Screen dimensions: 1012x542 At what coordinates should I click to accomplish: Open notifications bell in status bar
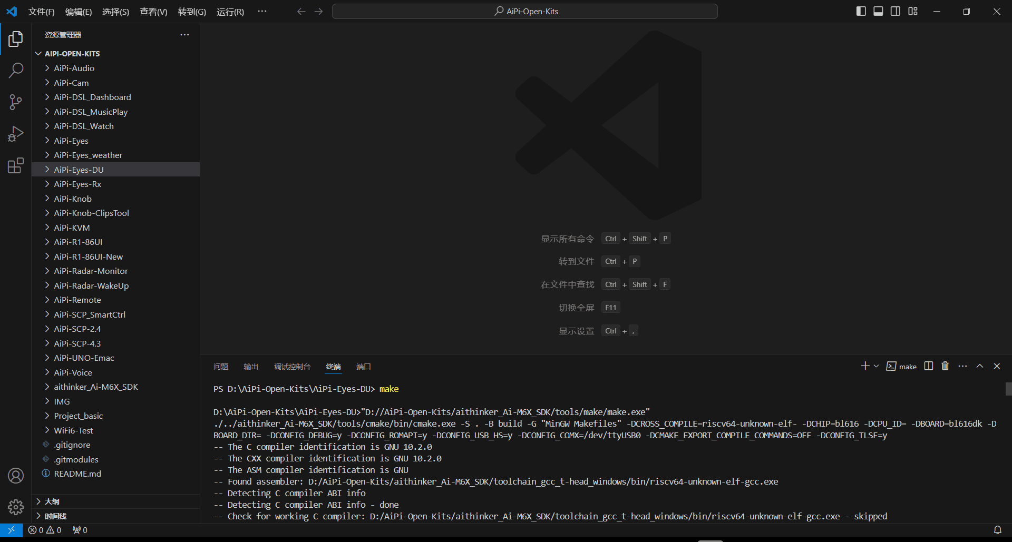point(997,530)
